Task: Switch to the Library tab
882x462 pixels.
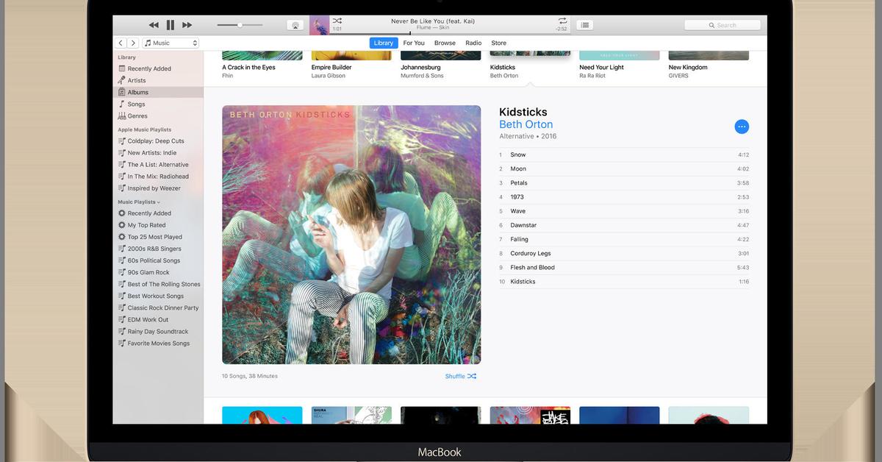Action: tap(384, 43)
